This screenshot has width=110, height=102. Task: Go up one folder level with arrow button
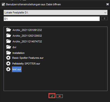coord(104,18)
